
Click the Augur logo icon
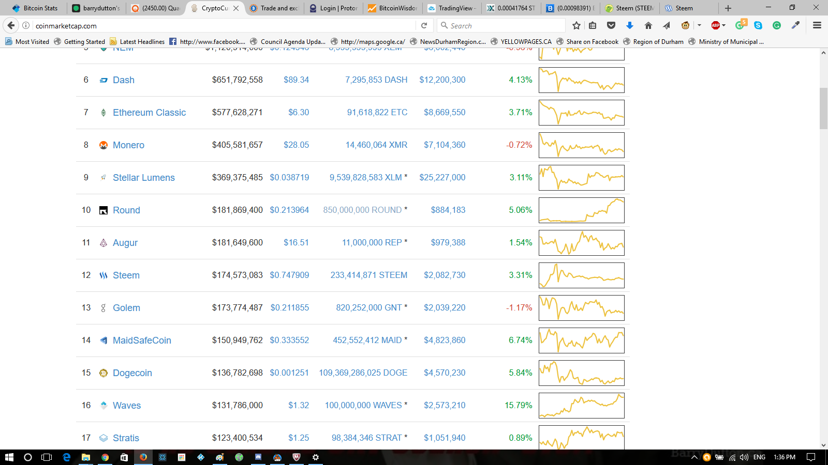point(103,243)
